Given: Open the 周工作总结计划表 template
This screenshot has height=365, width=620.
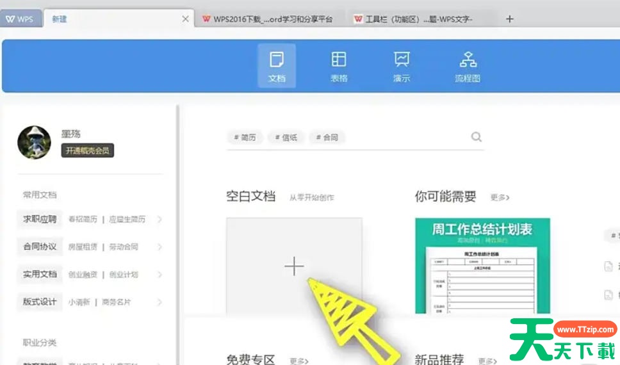Looking at the screenshot, I should click(x=482, y=266).
